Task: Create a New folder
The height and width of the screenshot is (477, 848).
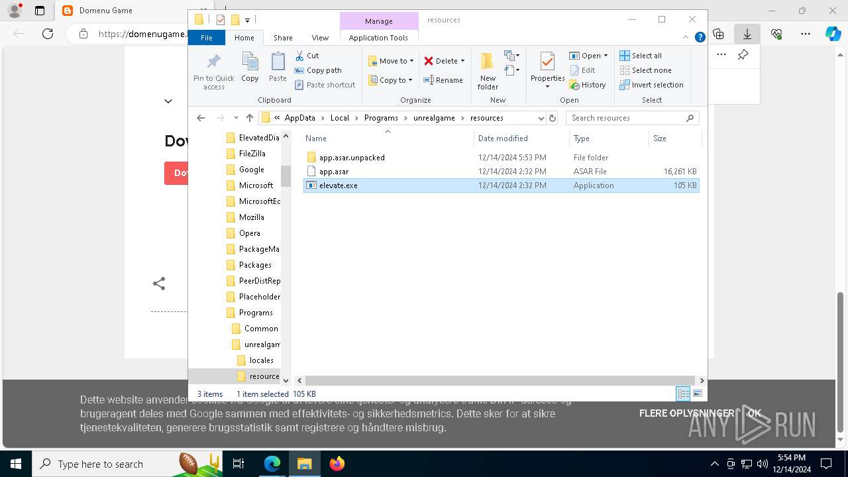Action: 488,71
